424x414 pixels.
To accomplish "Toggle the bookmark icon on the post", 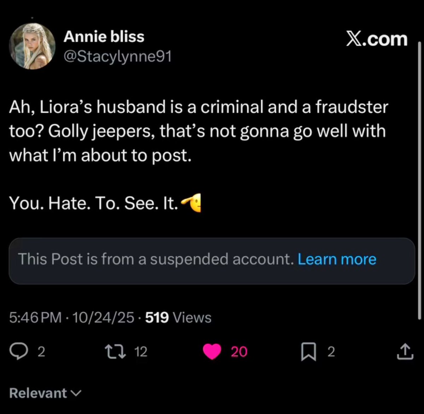I will [x=308, y=352].
